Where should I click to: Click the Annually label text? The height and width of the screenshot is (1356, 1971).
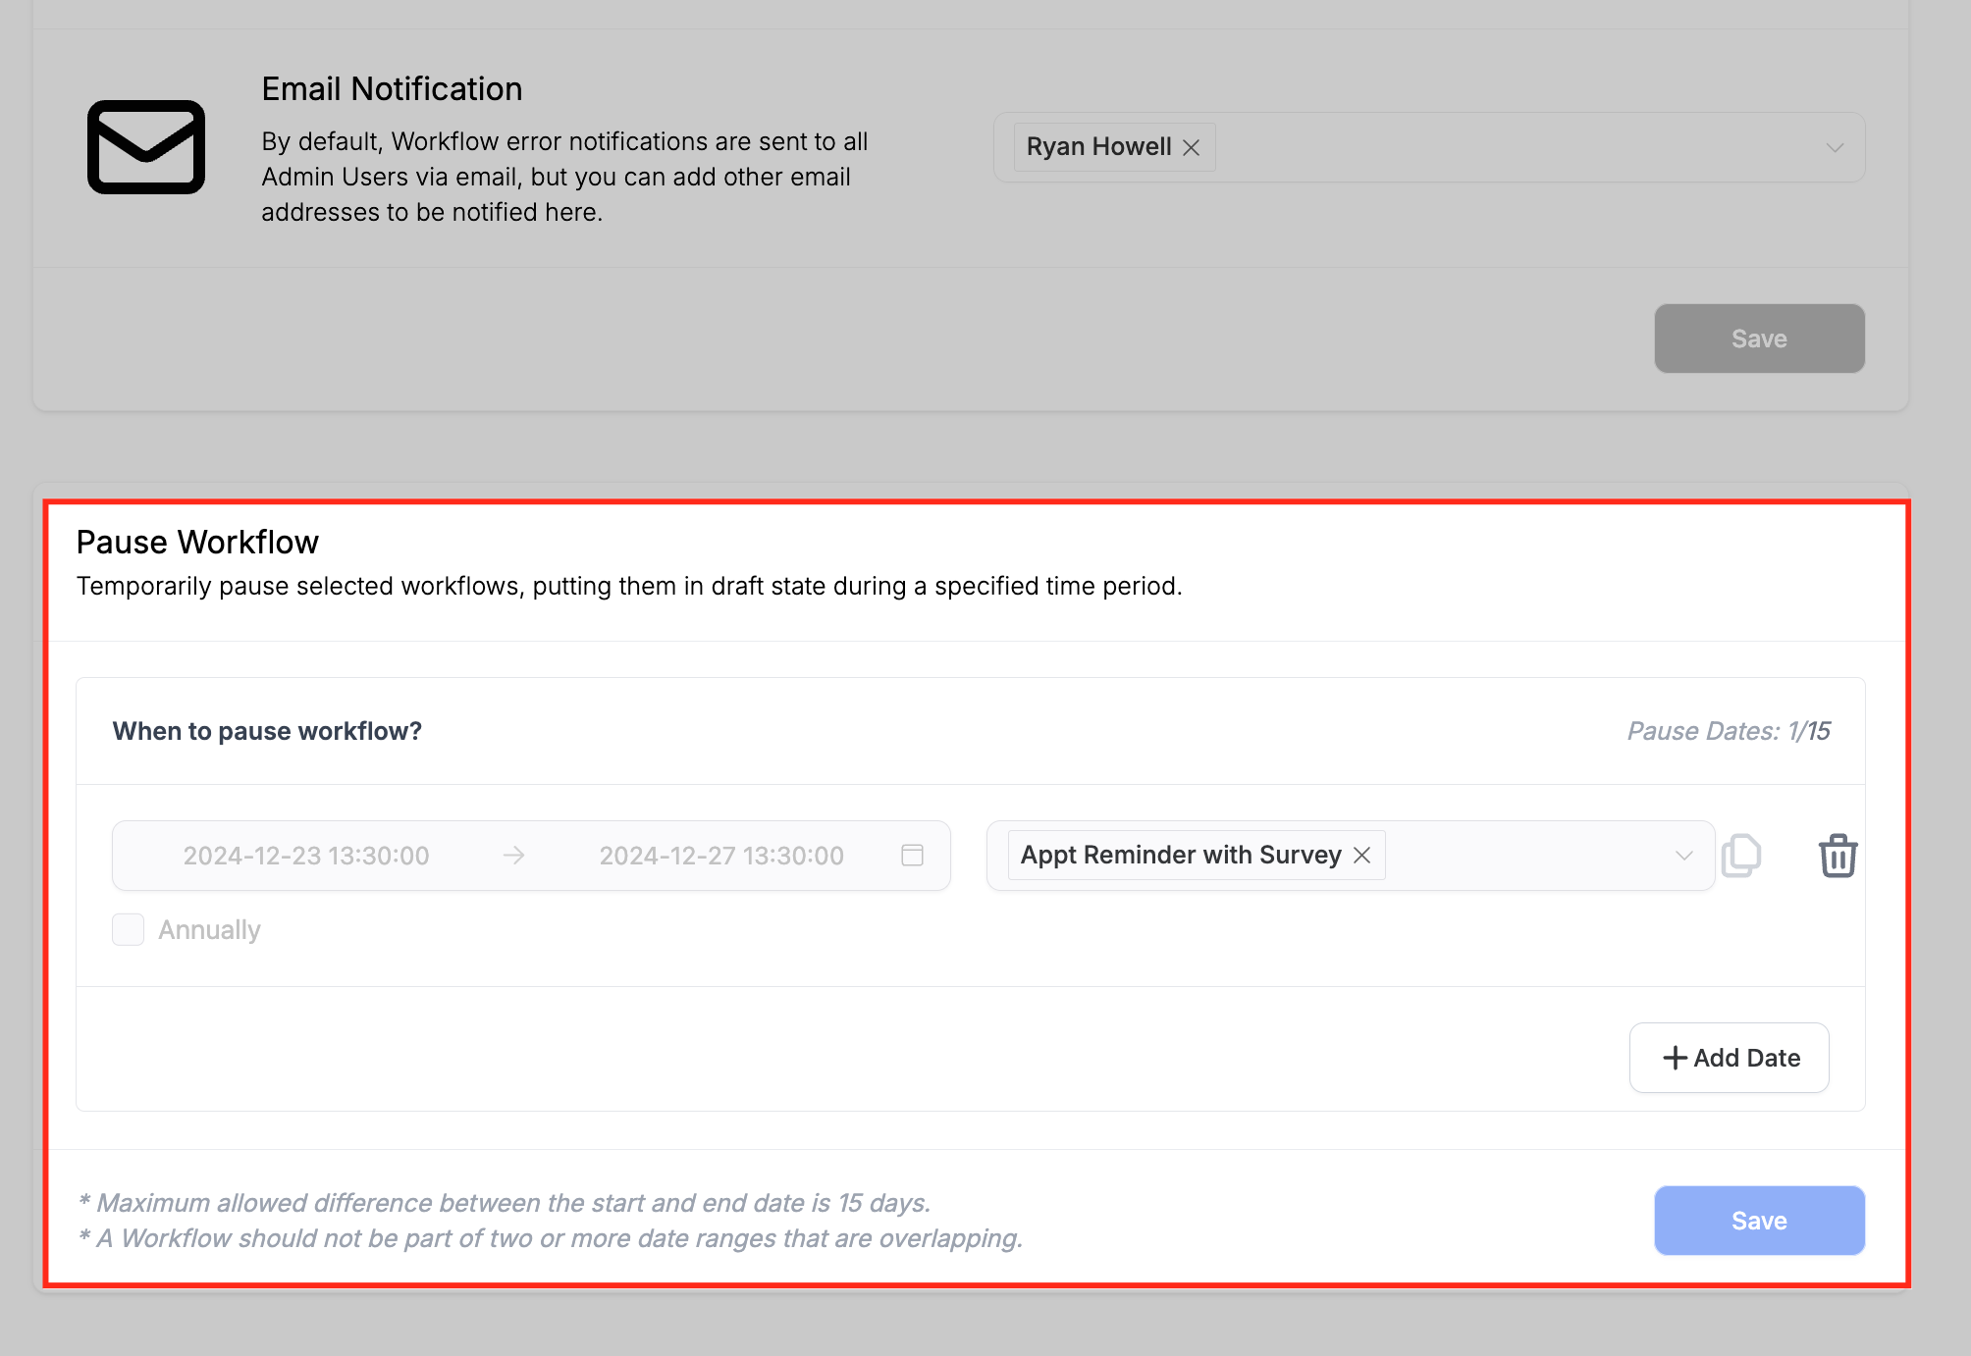pos(209,929)
